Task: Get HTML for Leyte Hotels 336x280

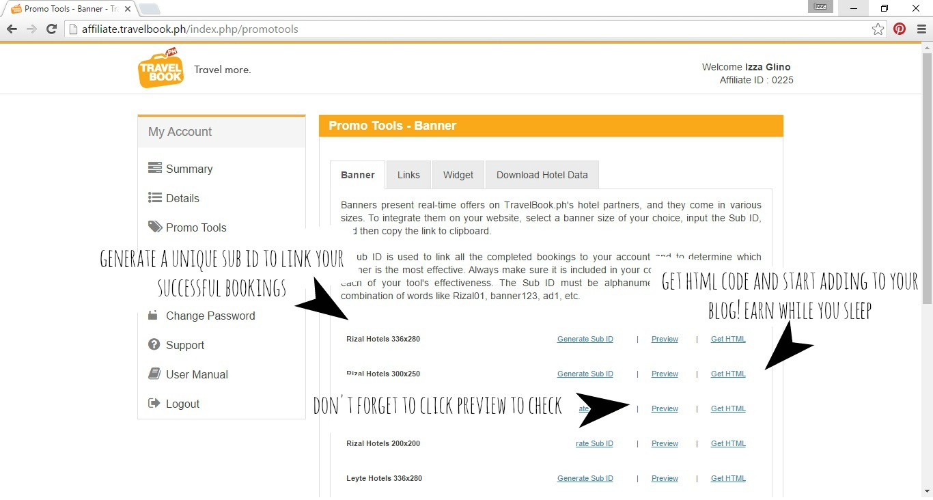Action: pyautogui.click(x=728, y=478)
